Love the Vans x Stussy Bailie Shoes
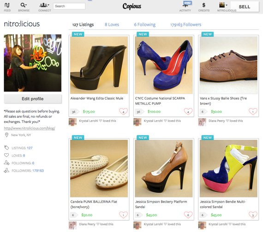The width and height of the screenshot is (263, 232). pyautogui.click(x=253, y=111)
